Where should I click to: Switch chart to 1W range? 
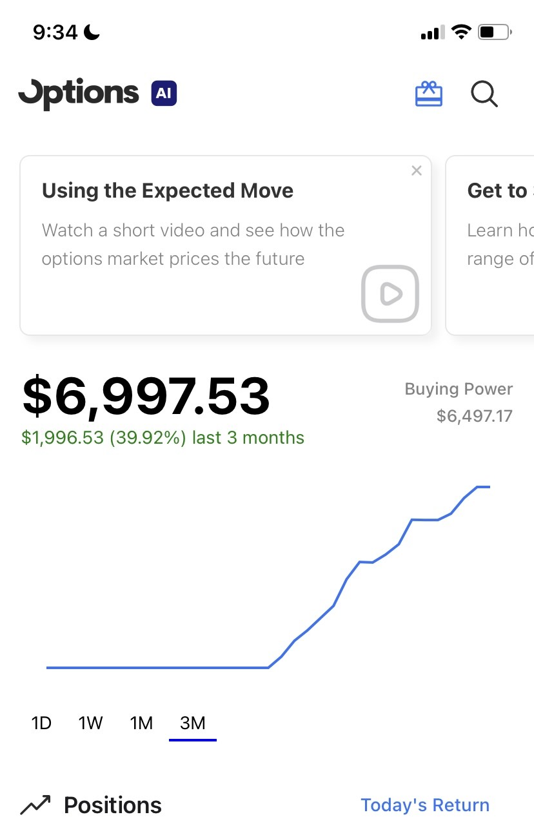pyautogui.click(x=91, y=723)
